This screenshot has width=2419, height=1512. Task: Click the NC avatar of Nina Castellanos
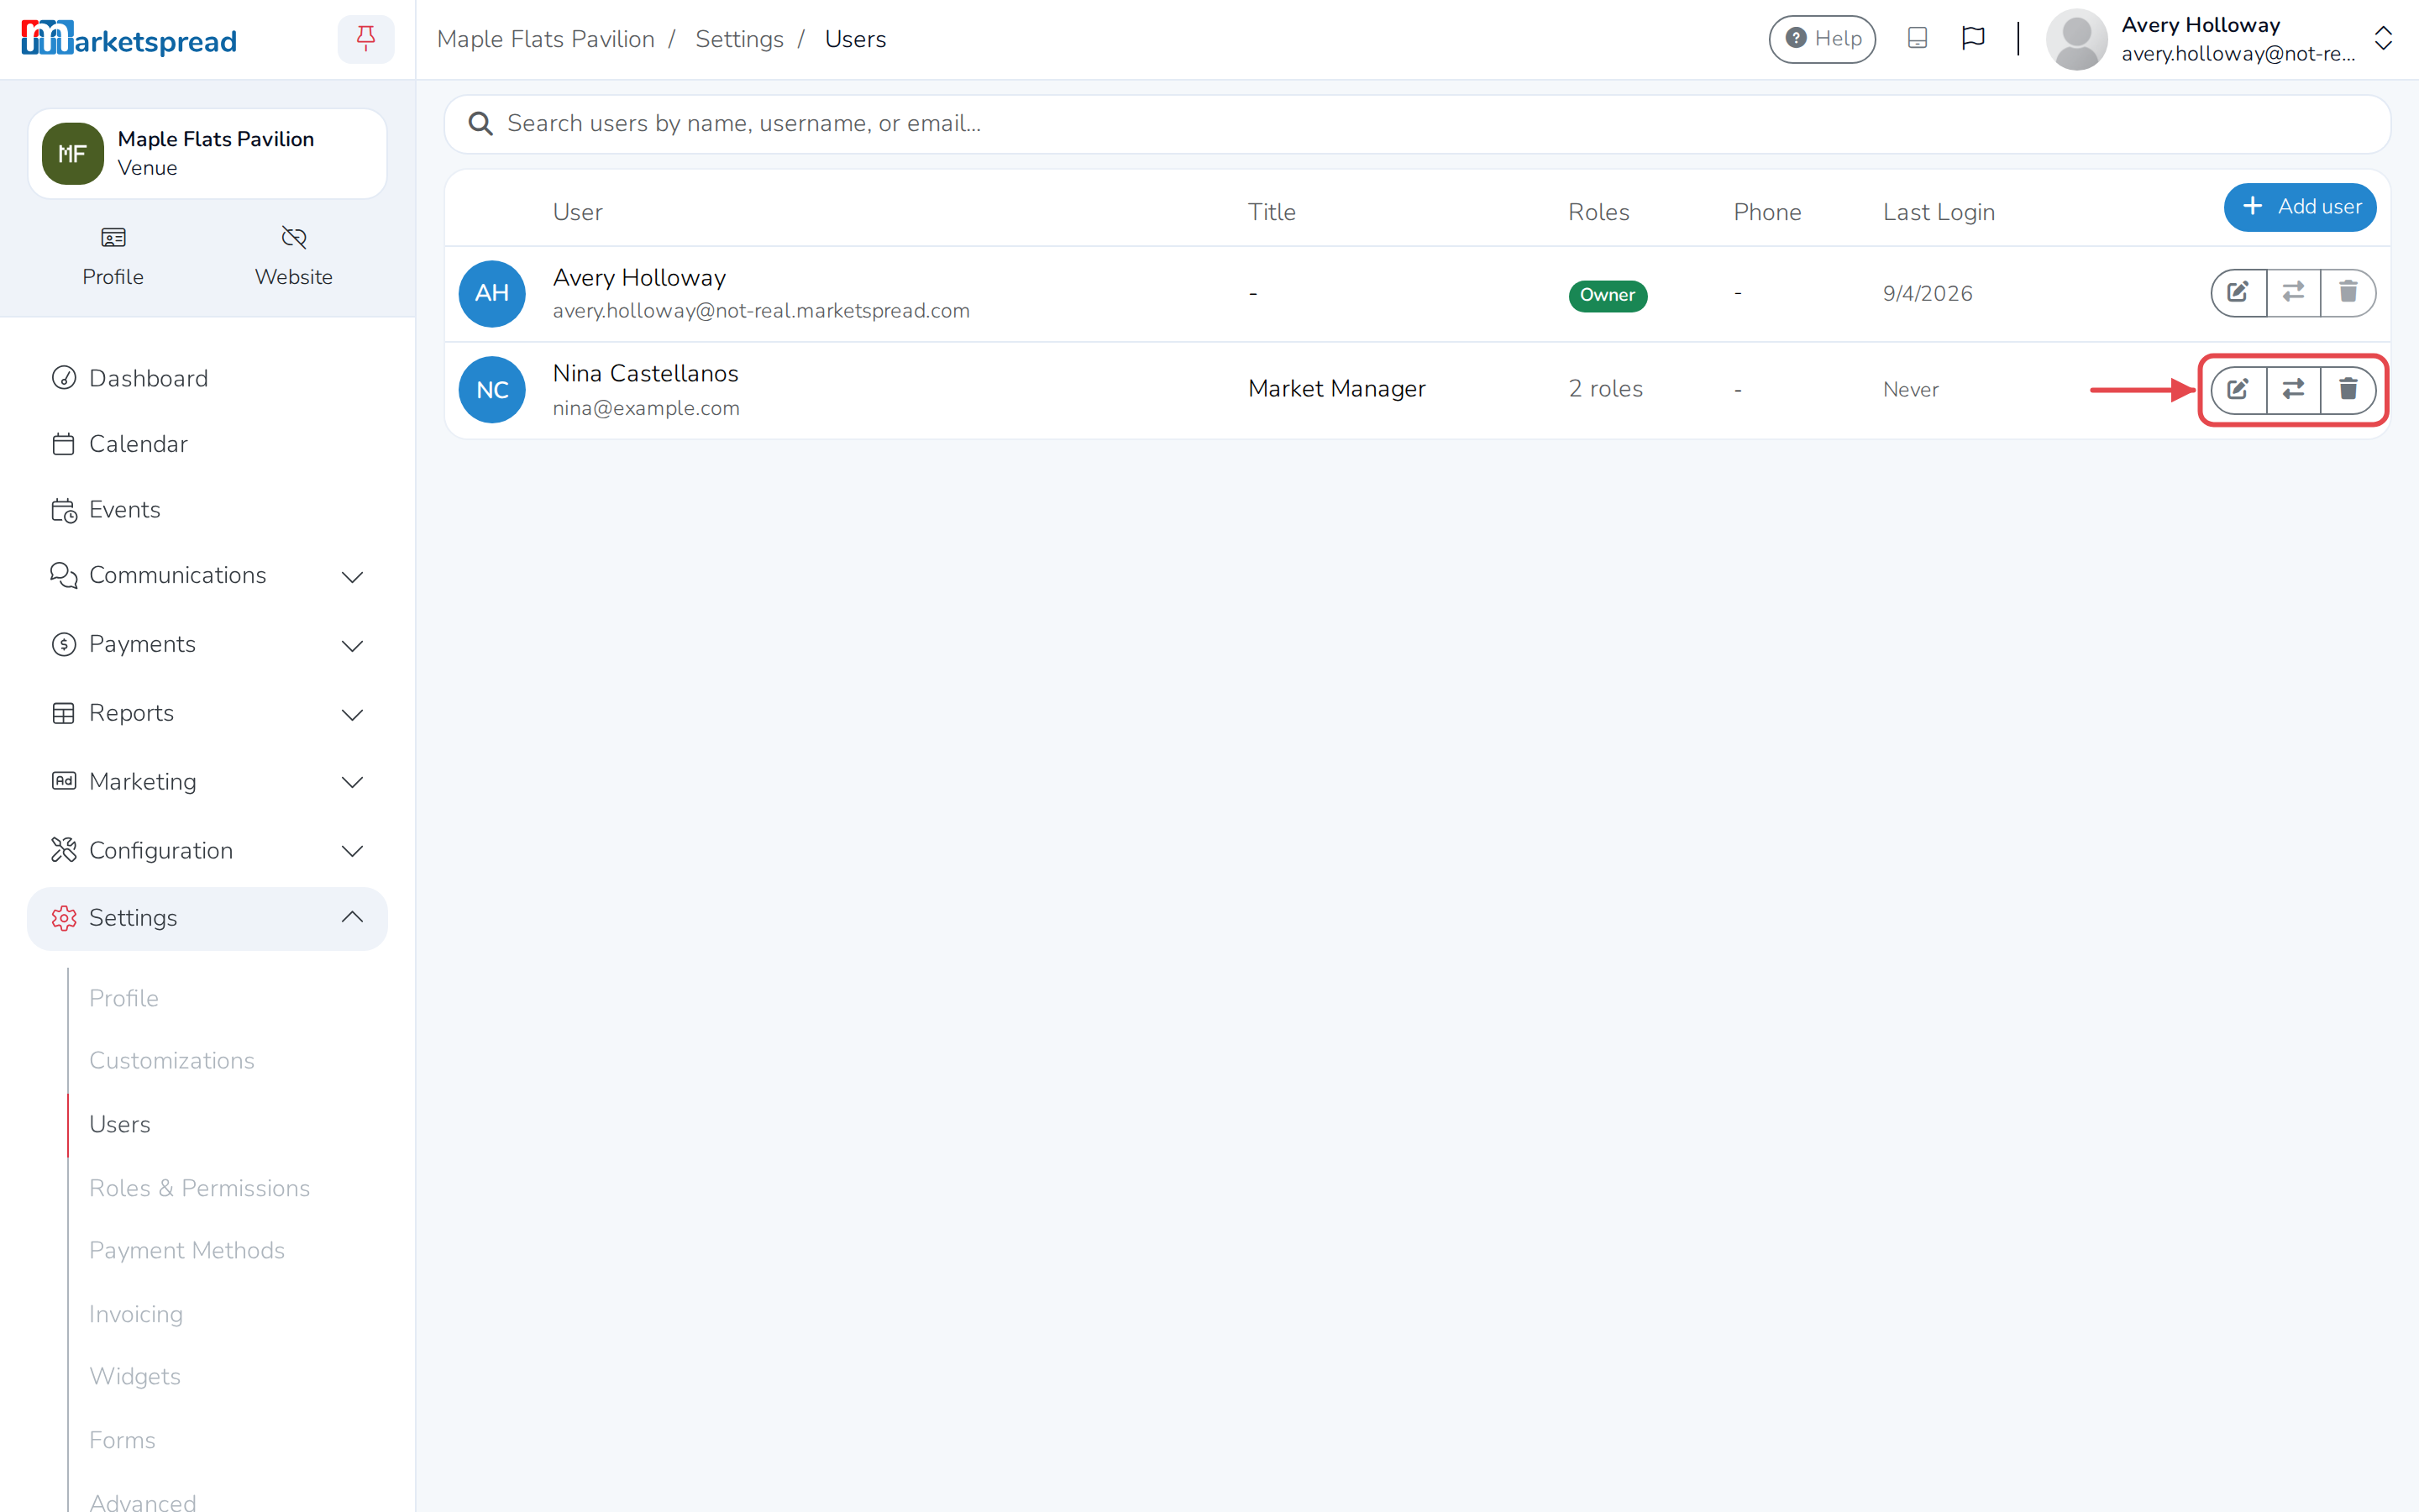click(492, 390)
